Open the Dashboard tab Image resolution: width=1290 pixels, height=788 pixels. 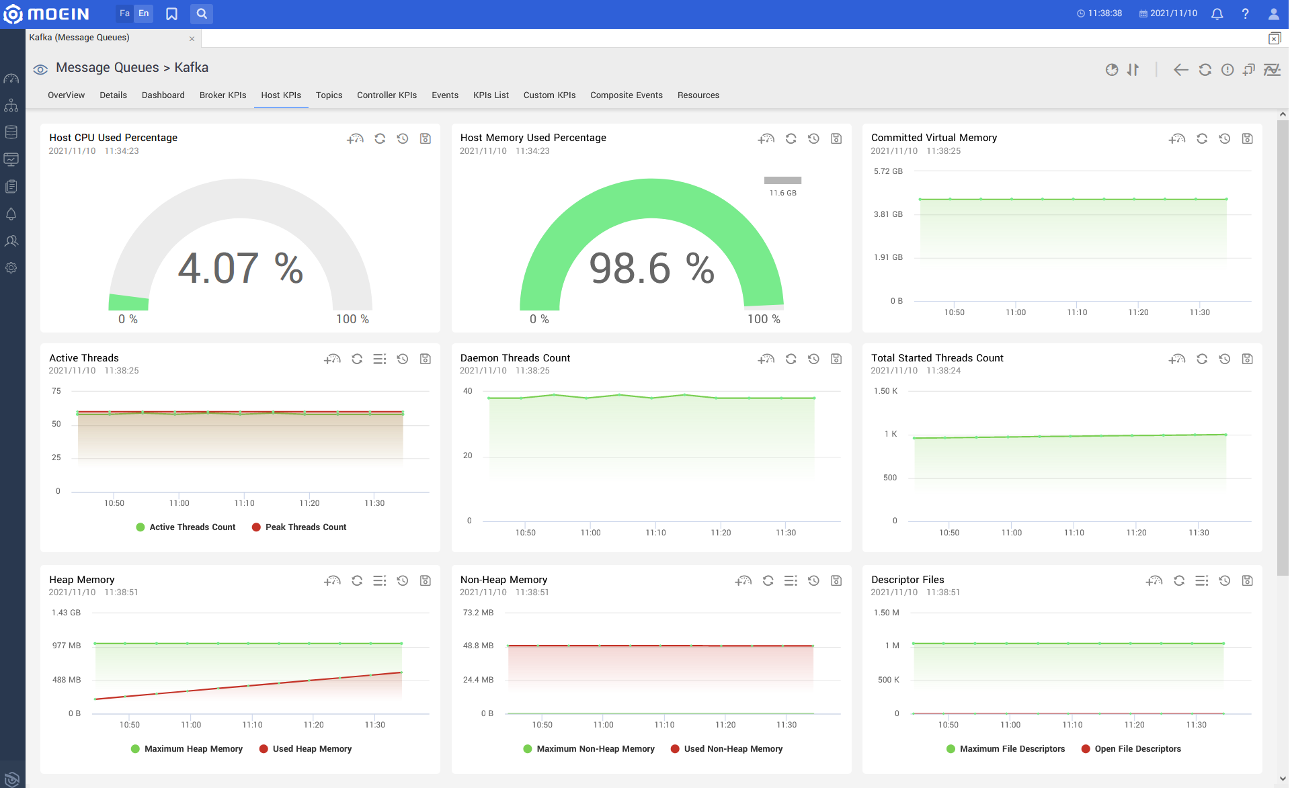[x=163, y=95]
